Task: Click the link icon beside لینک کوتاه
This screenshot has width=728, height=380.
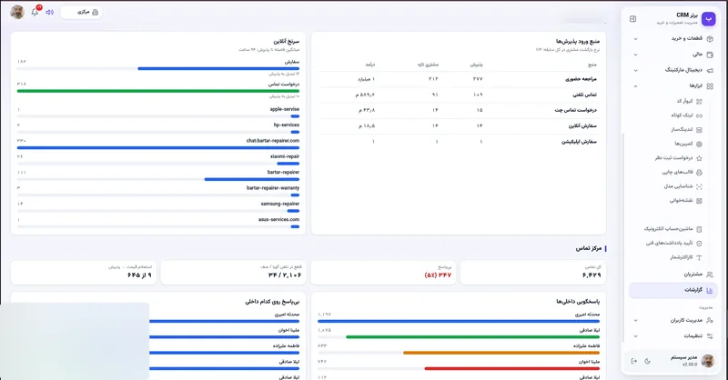Action: (699, 115)
